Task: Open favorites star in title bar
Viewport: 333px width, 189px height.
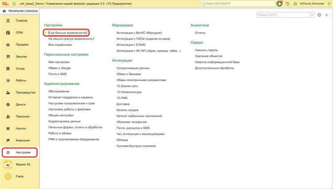Action: coord(295,4)
